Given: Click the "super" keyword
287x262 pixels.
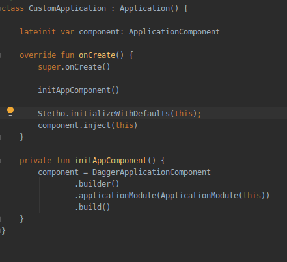Looking at the screenshot, I should (49, 67).
